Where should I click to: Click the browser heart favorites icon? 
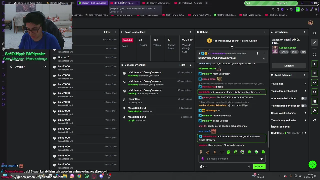click(x=291, y=10)
